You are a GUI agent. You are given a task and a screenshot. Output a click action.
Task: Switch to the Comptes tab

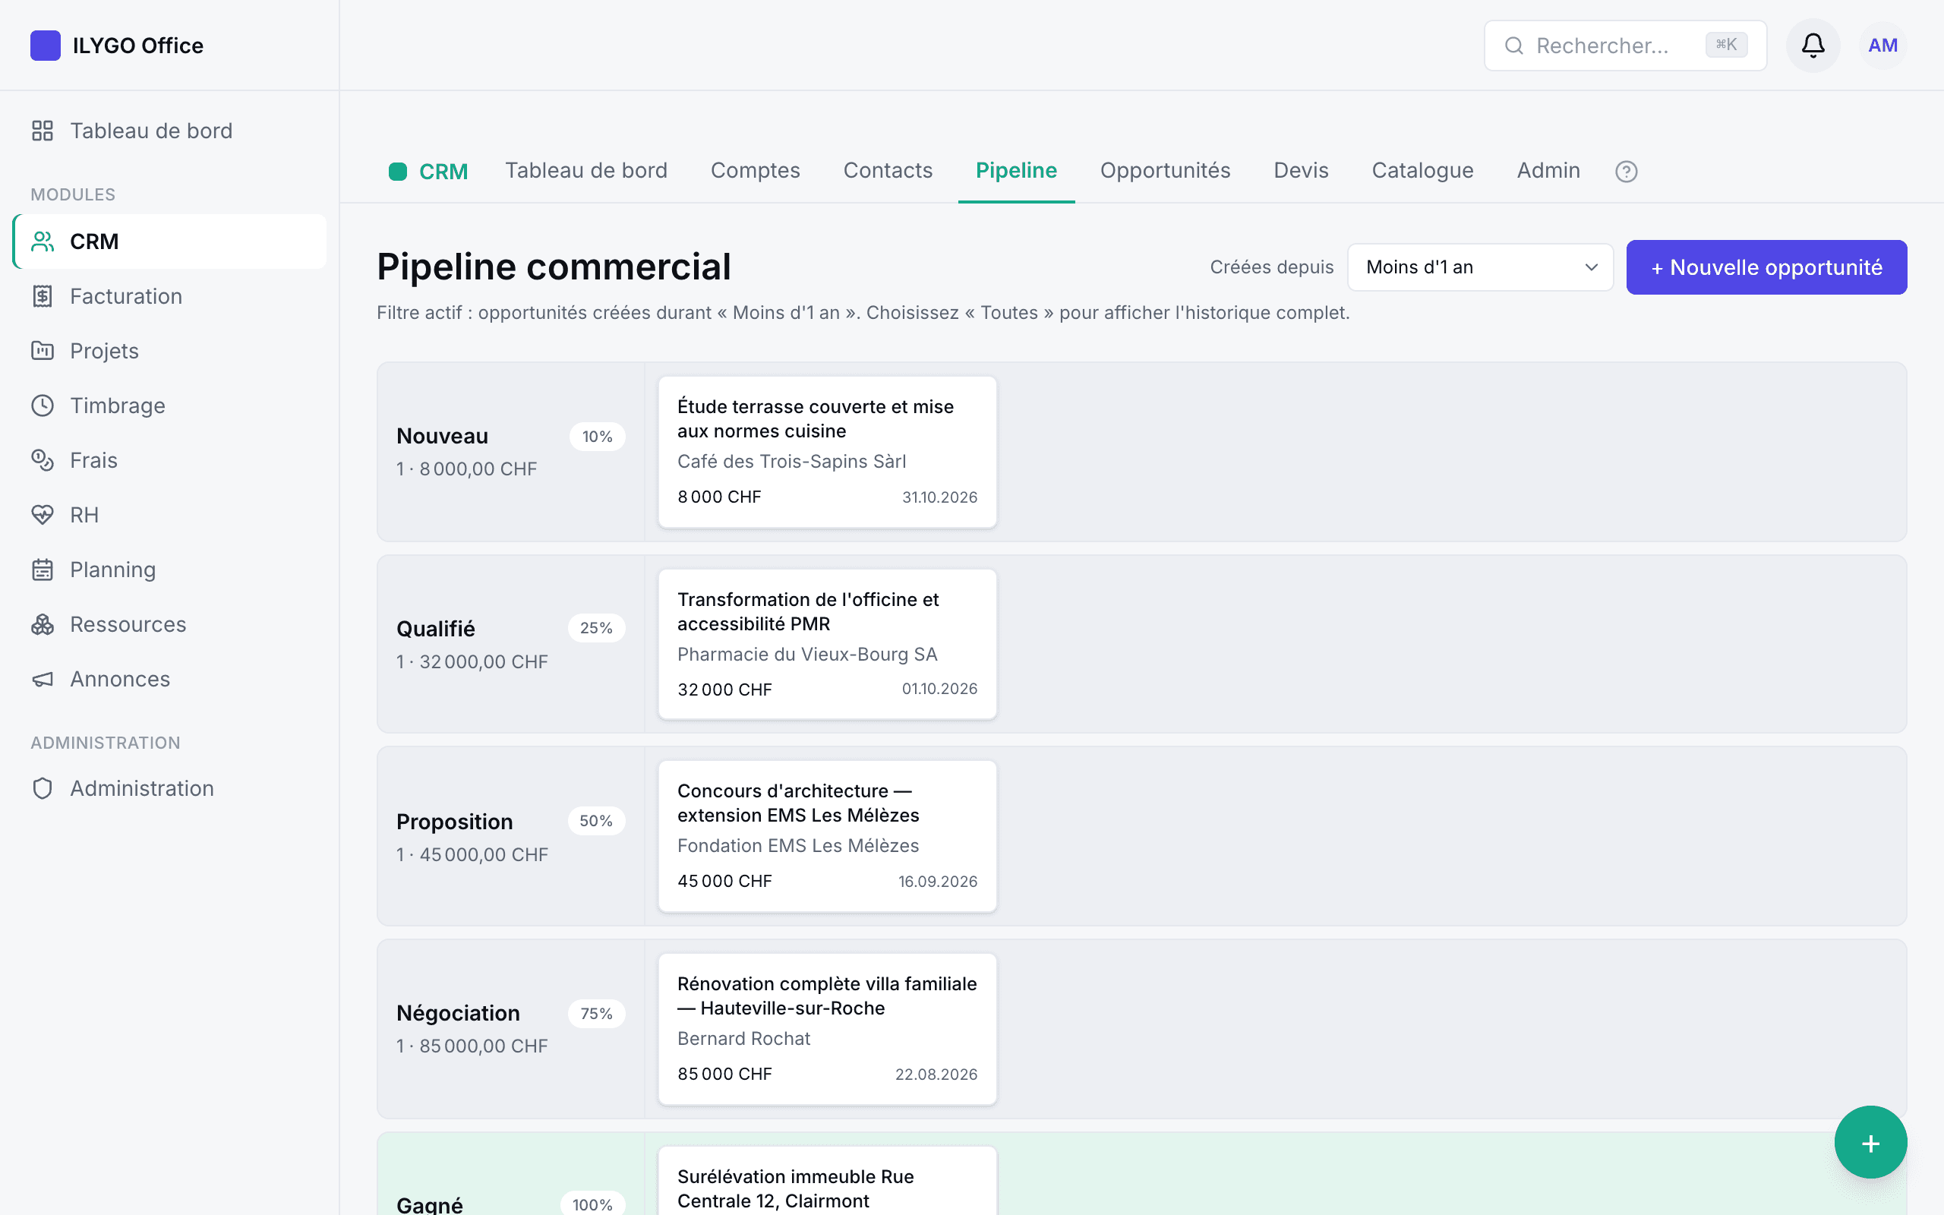point(755,170)
